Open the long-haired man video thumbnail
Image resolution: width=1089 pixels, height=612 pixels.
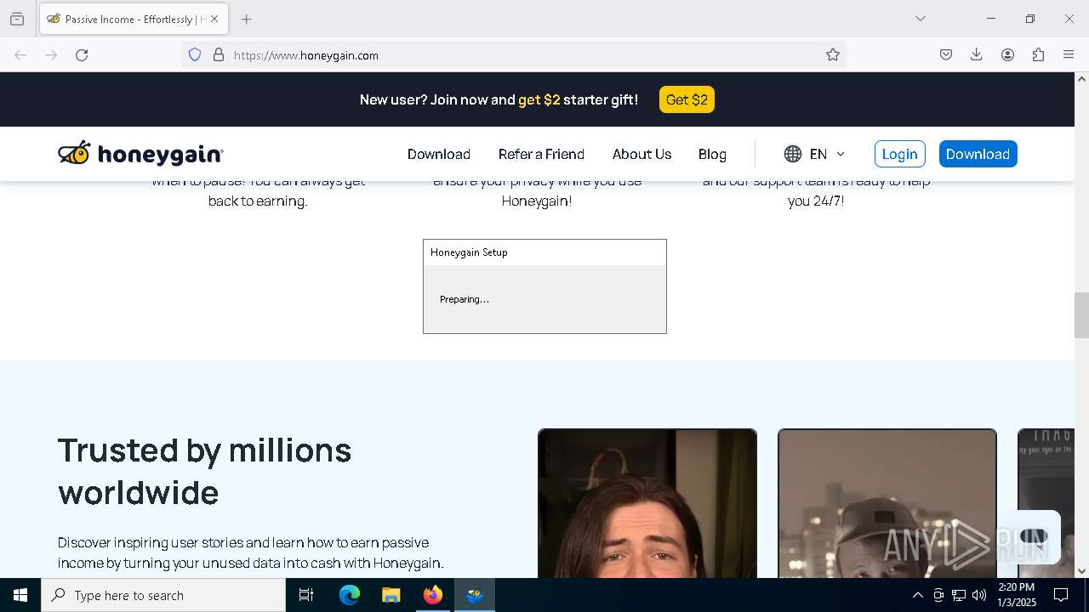[x=647, y=503]
